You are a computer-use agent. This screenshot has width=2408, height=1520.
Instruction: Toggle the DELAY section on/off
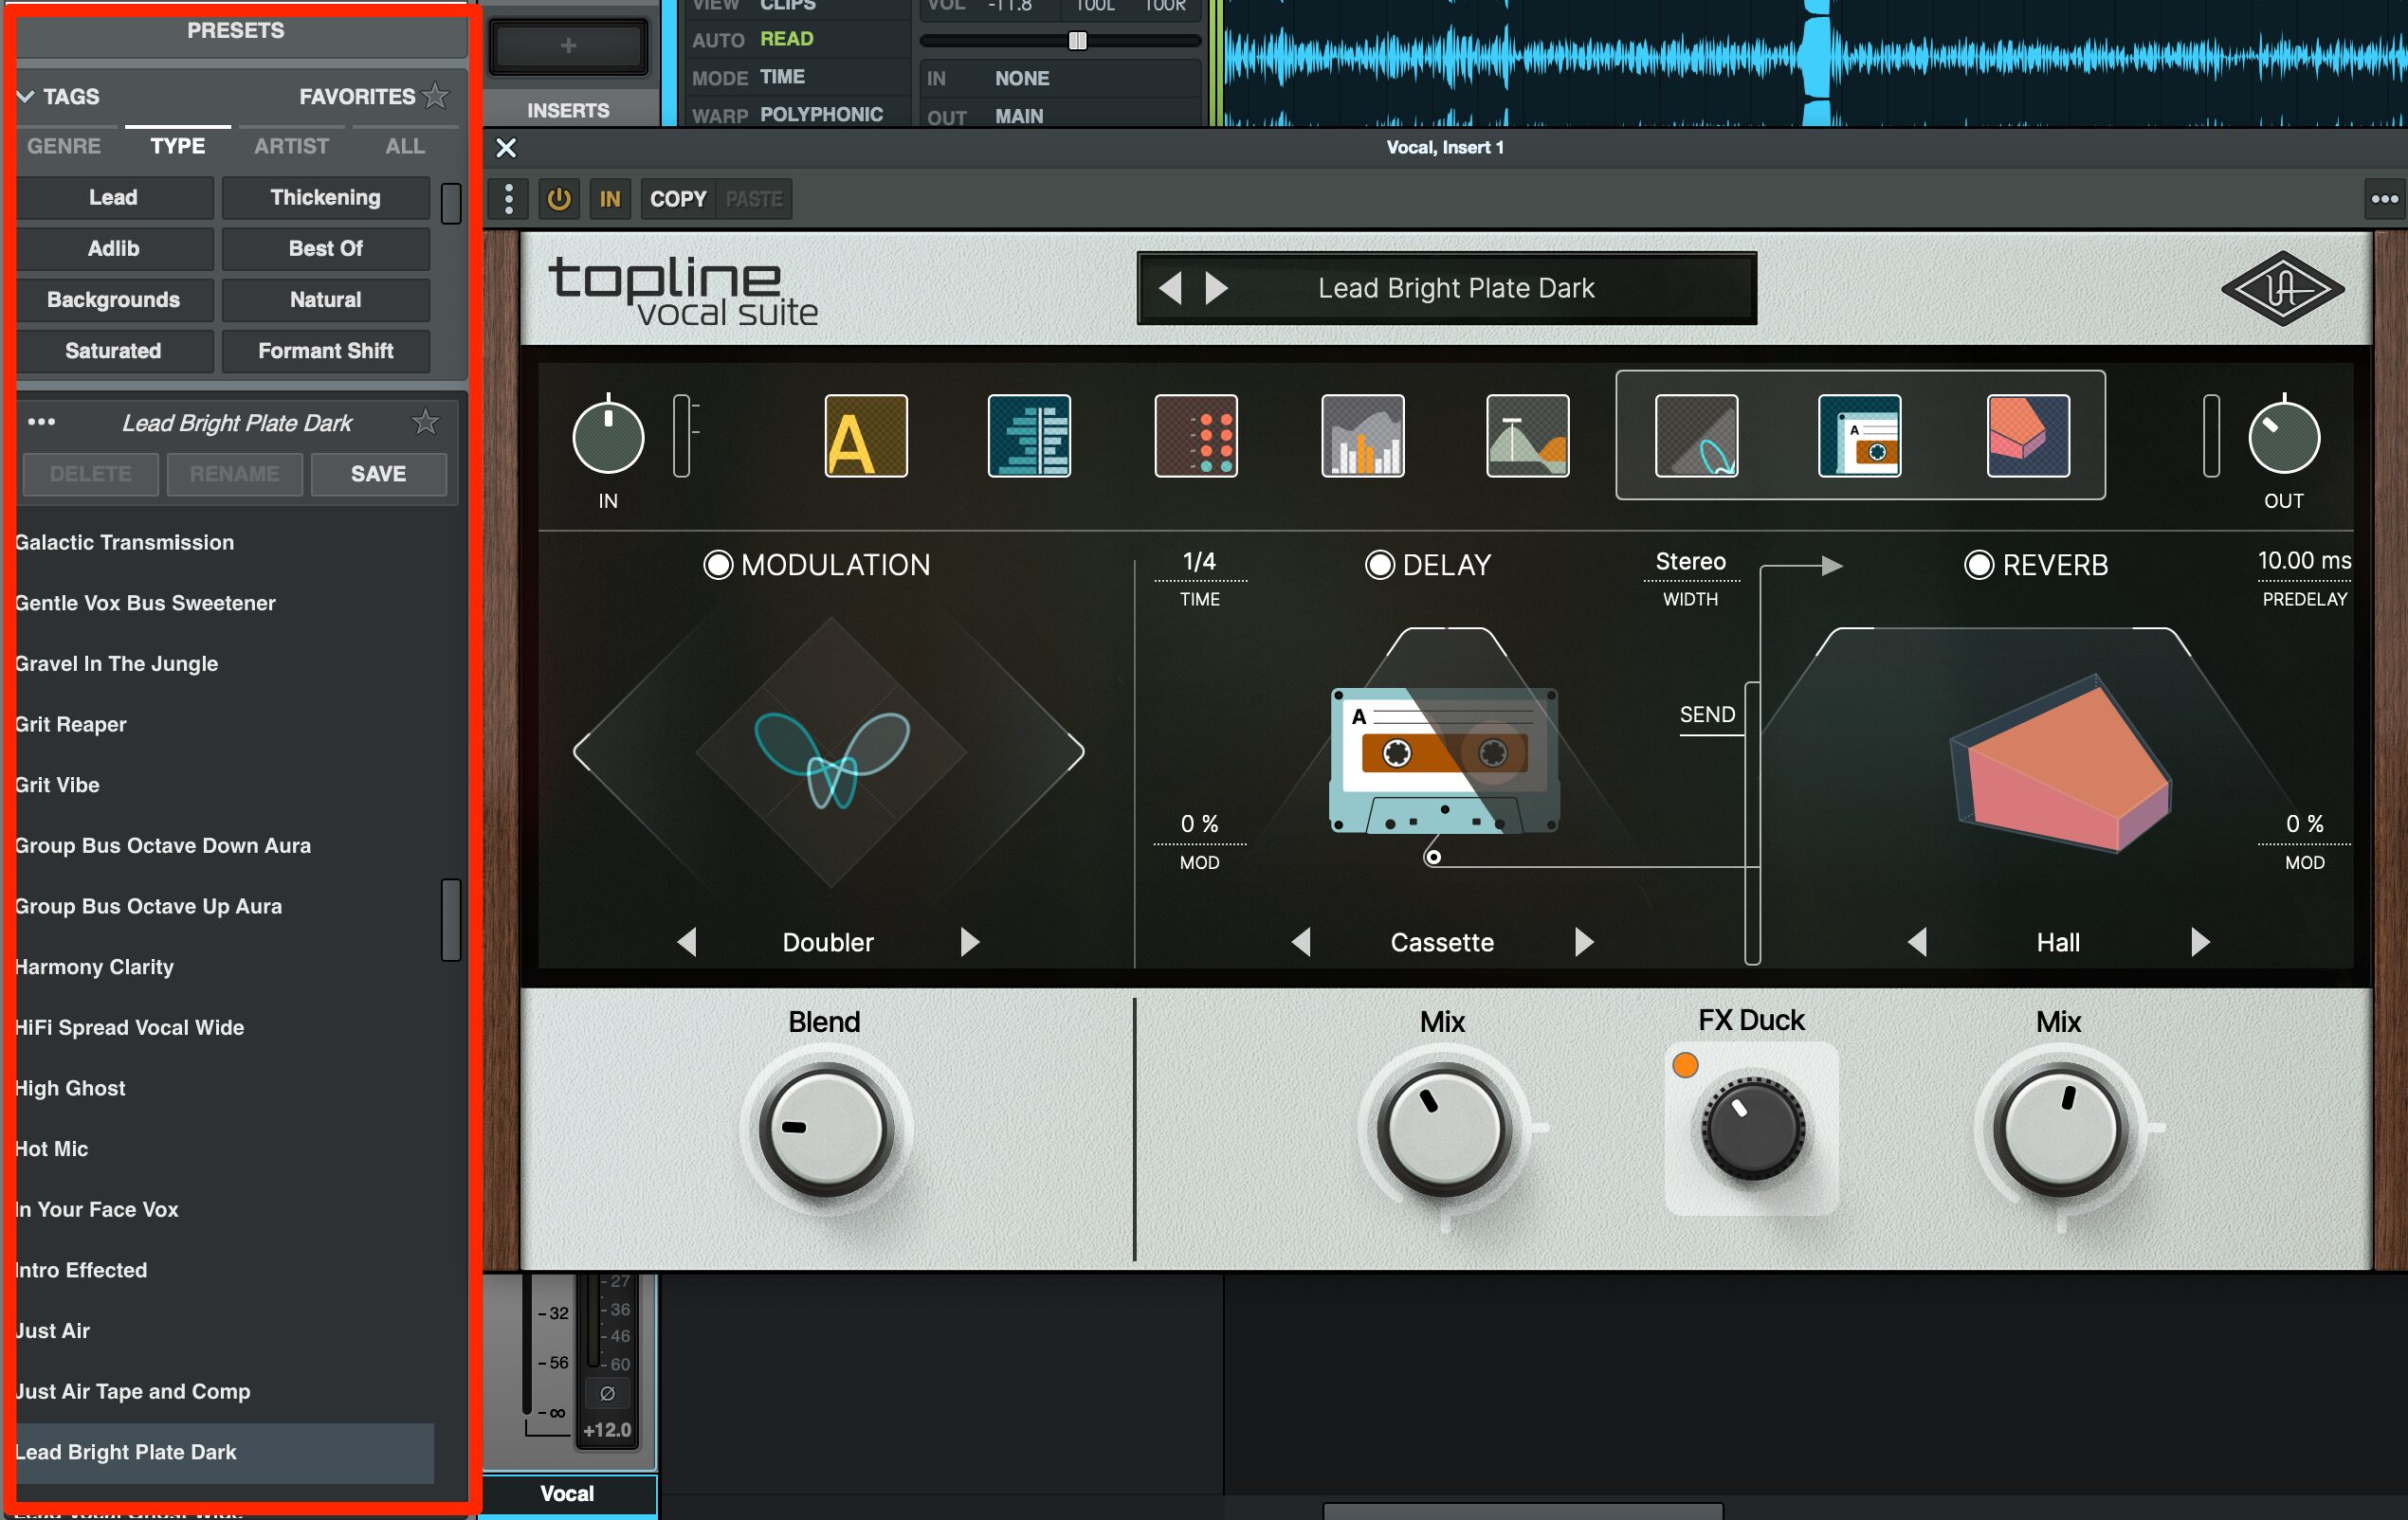(1379, 565)
